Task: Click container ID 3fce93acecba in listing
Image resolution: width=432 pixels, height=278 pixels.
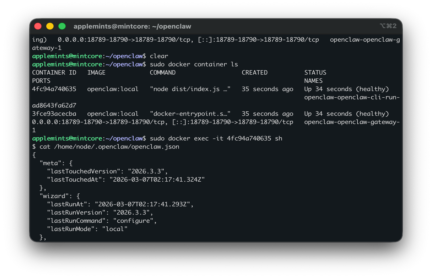Action: 54,114
